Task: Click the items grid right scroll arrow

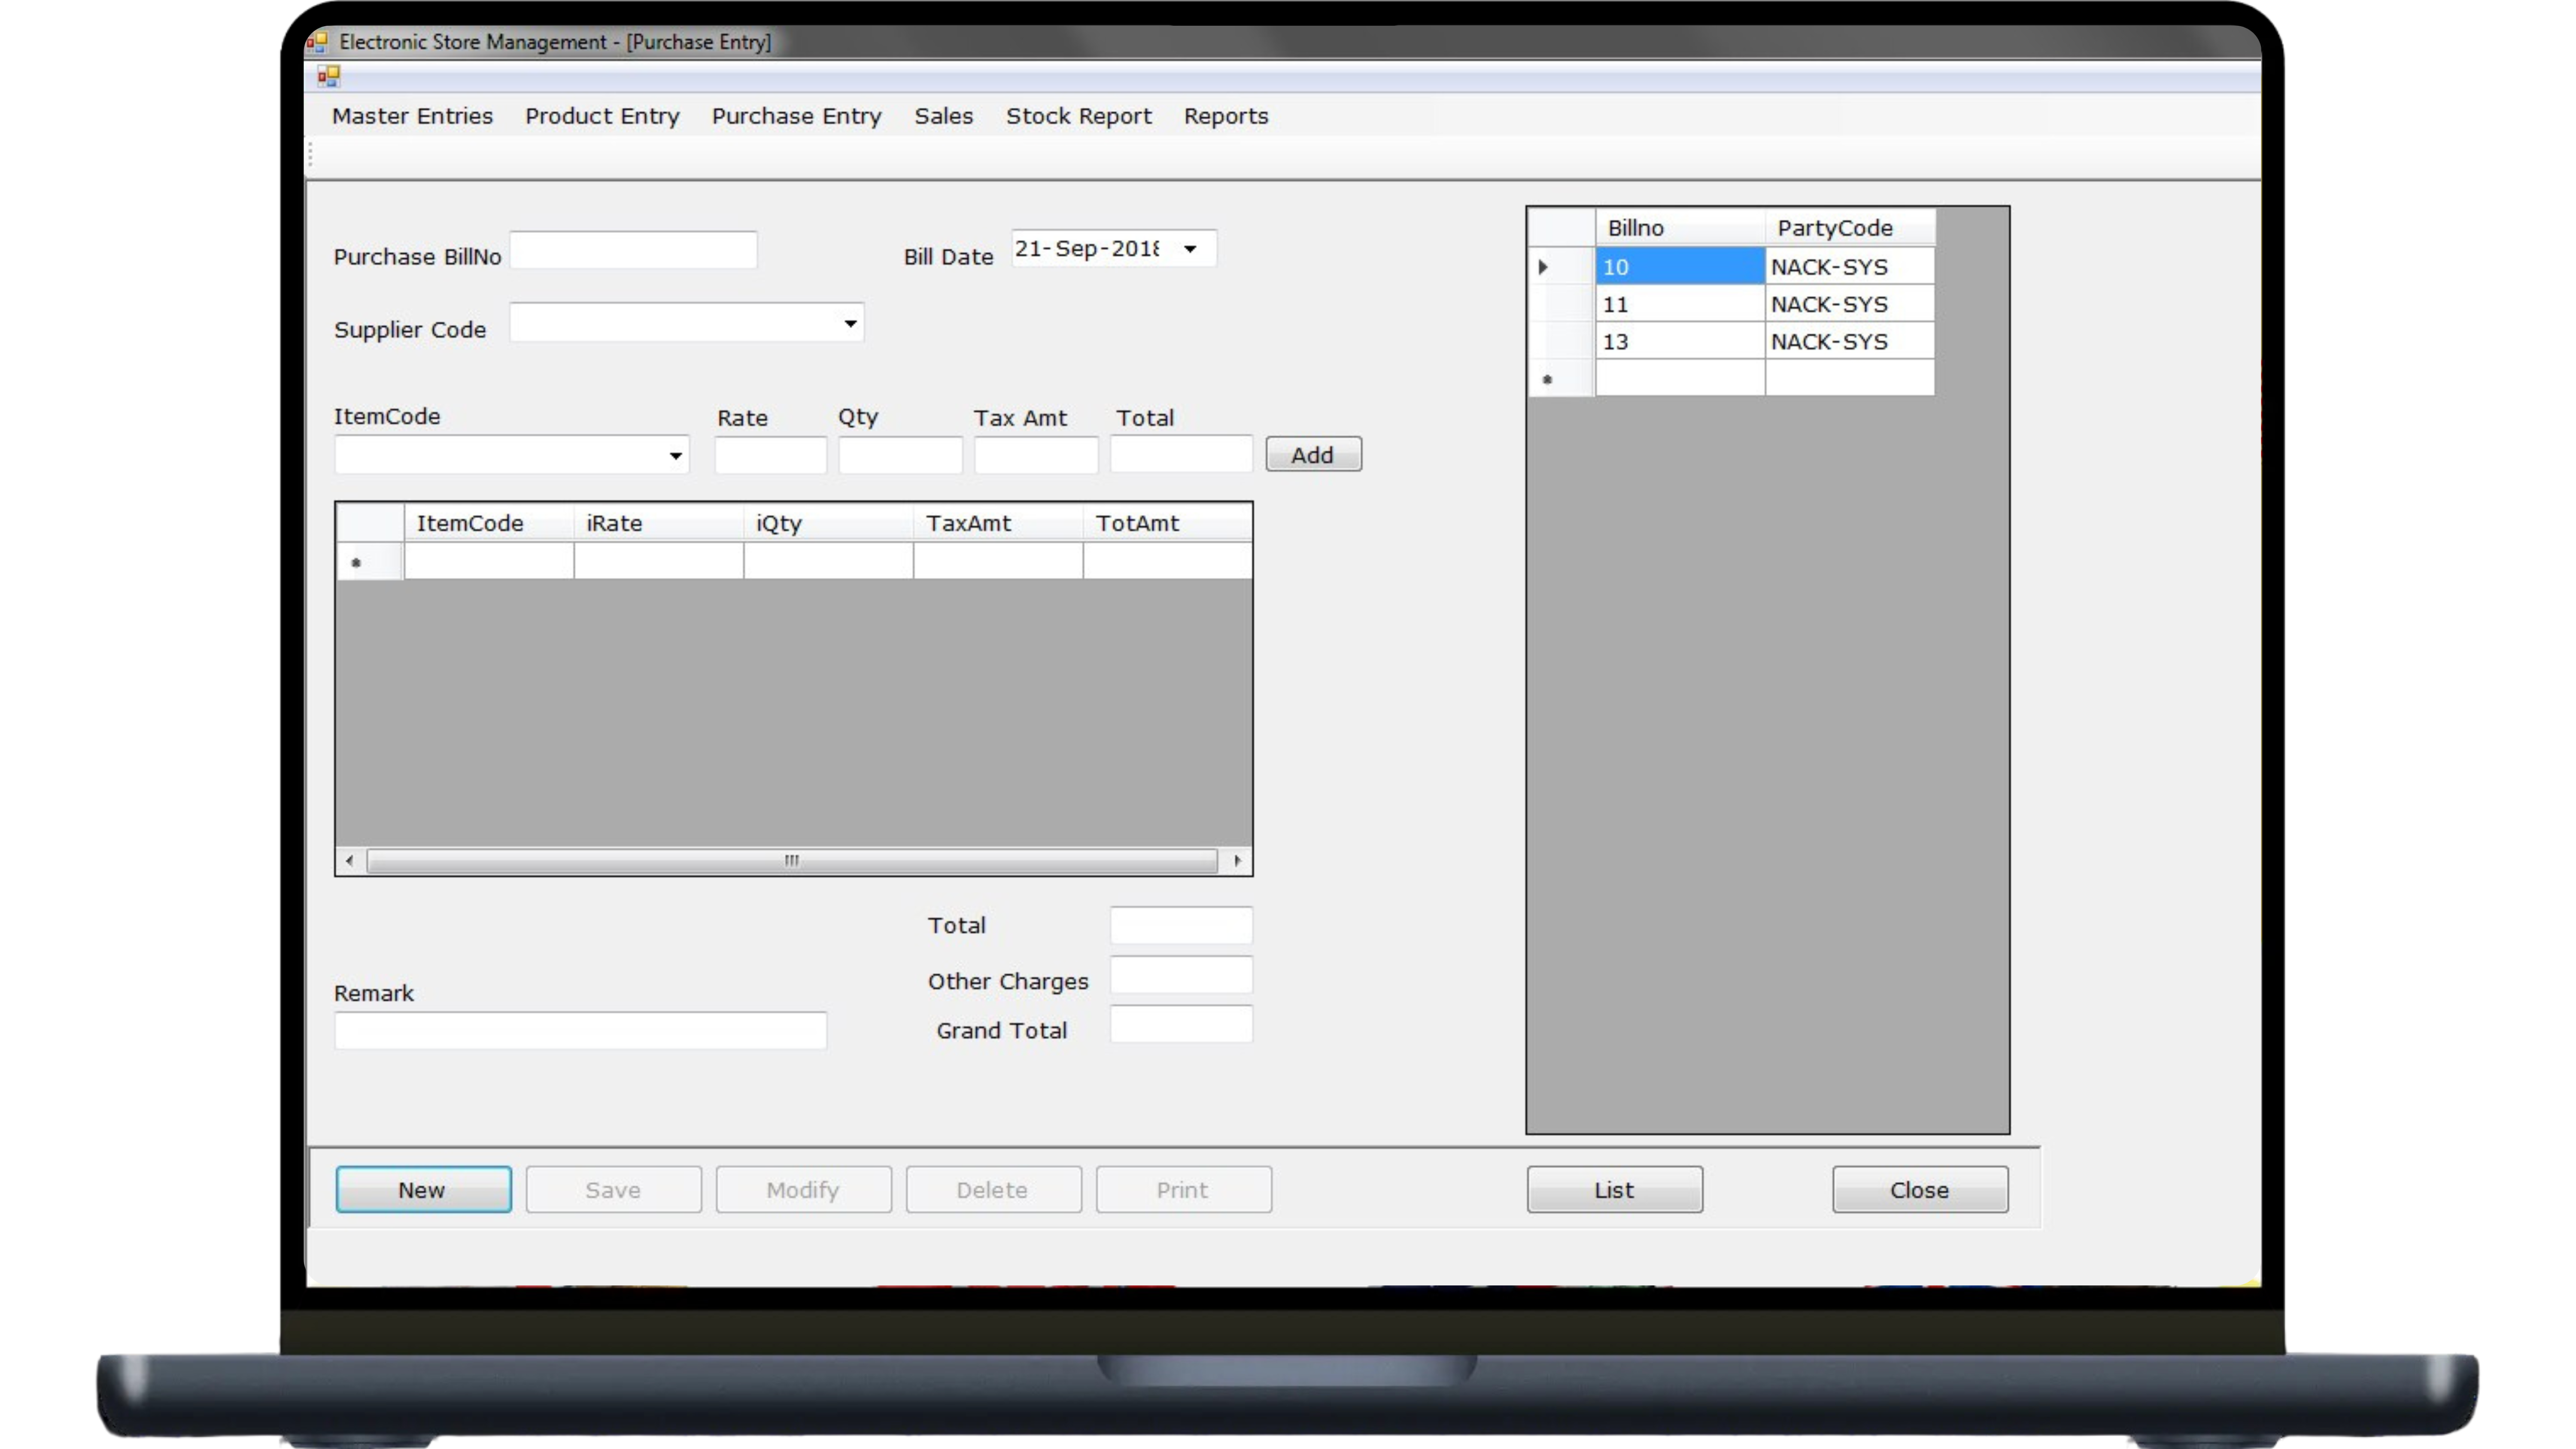Action: 1237,861
